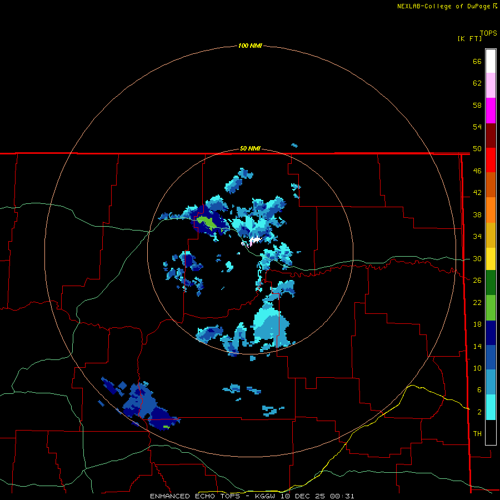The width and height of the screenshot is (500, 500).
Task: Select the light green legend swatch
Action: pos(491,308)
